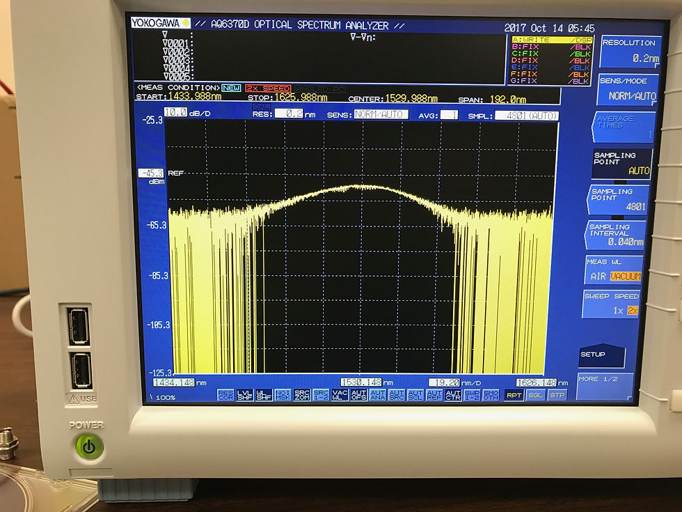Select the SRC 1-2 search icon
Image resolution: width=682 pixels, height=512 pixels.
click(x=321, y=395)
